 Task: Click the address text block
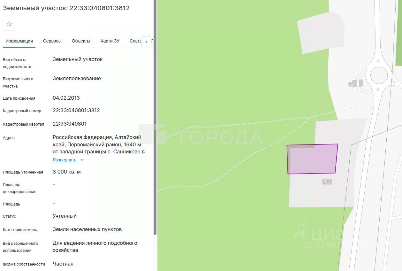coord(99,144)
